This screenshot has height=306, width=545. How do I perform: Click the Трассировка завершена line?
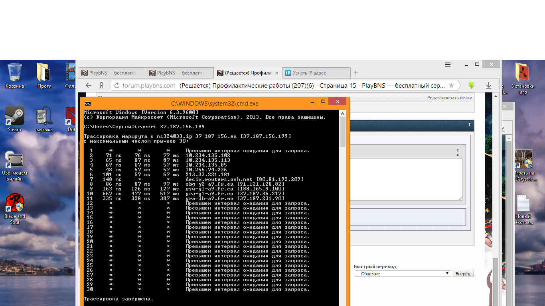coord(118,299)
